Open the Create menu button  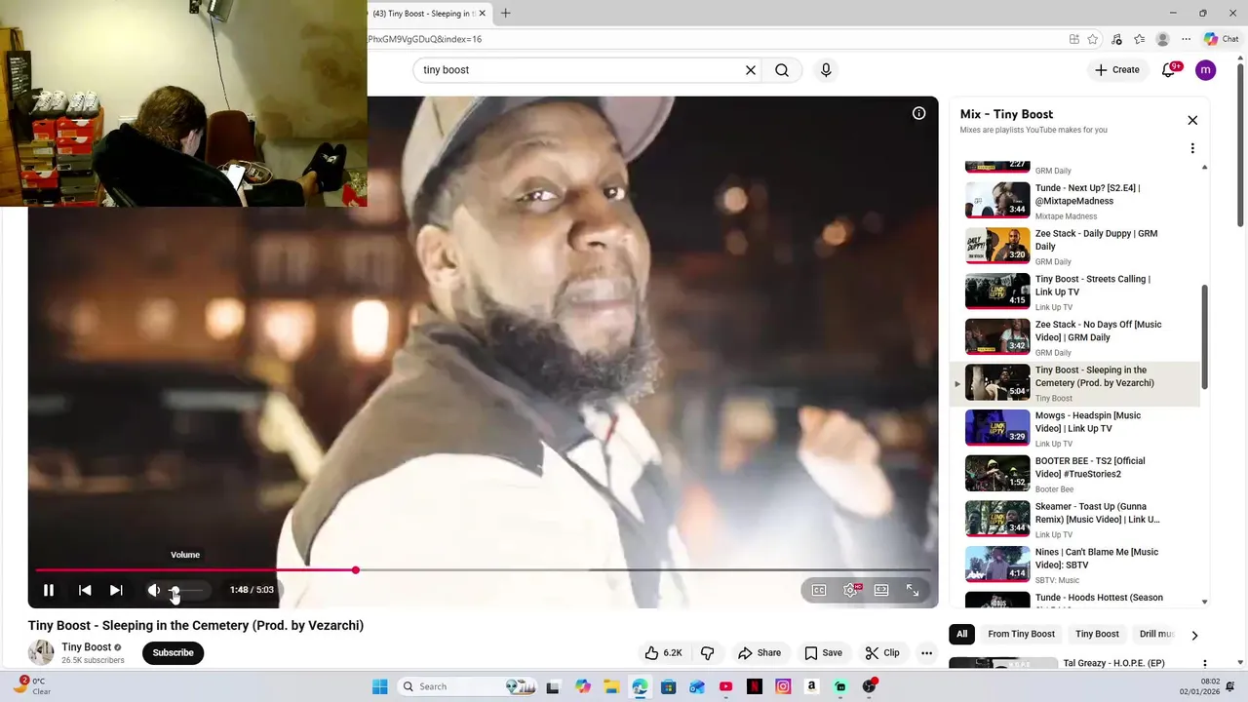(x=1116, y=70)
